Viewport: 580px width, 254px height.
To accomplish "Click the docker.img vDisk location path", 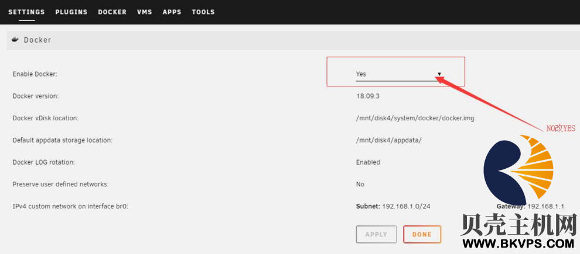I will (x=415, y=119).
